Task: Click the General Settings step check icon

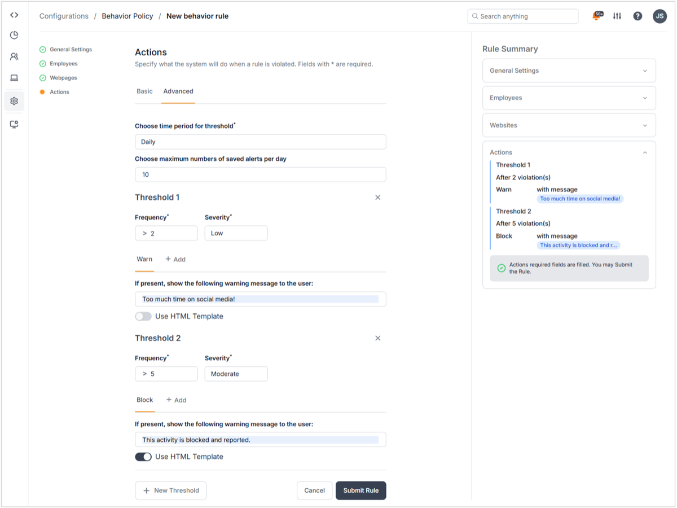Action: click(x=42, y=50)
